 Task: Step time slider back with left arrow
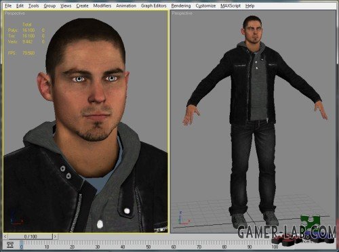[5, 236]
